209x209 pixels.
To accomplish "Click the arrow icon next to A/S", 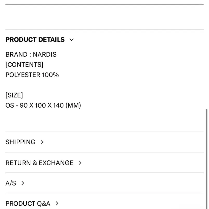I will (x=23, y=183).
